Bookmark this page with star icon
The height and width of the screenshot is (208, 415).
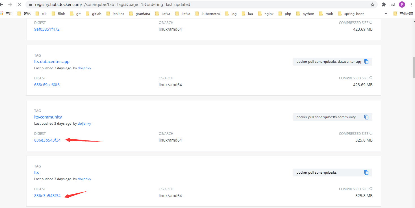(x=373, y=5)
